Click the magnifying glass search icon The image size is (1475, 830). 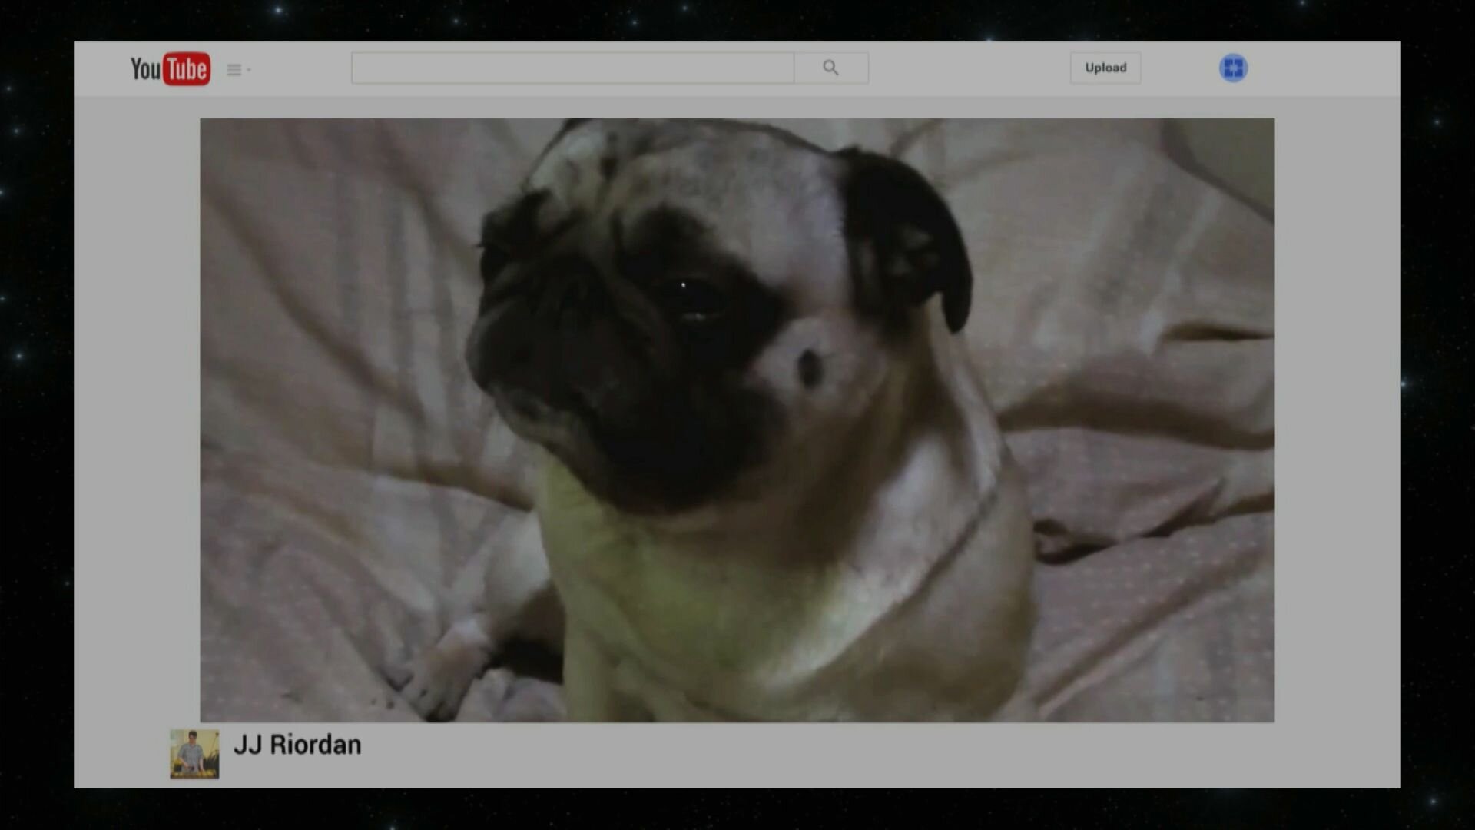click(x=830, y=68)
